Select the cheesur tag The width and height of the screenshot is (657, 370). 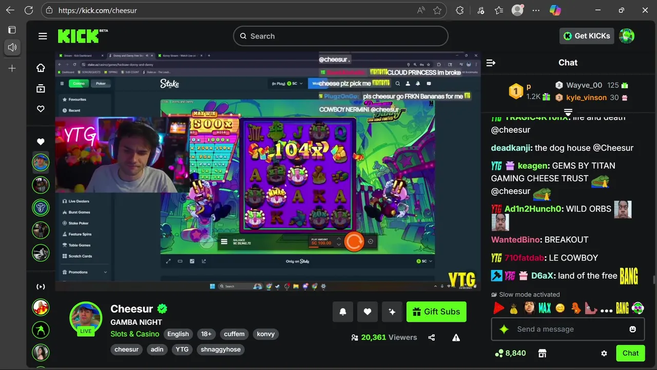coord(126,349)
